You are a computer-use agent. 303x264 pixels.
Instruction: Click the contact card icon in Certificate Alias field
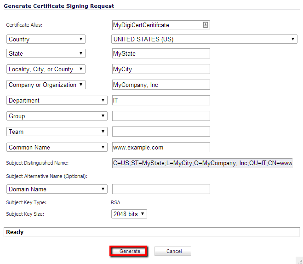point(206,25)
